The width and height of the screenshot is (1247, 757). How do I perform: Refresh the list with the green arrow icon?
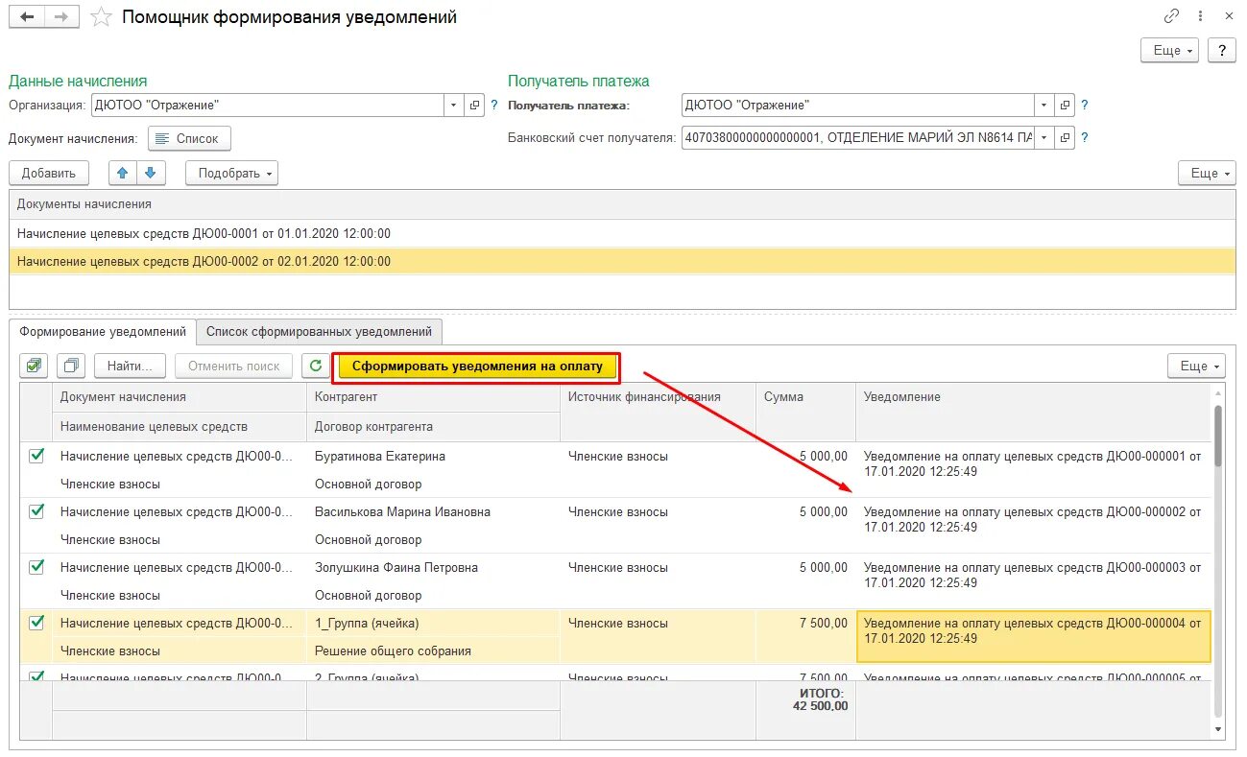coord(315,366)
